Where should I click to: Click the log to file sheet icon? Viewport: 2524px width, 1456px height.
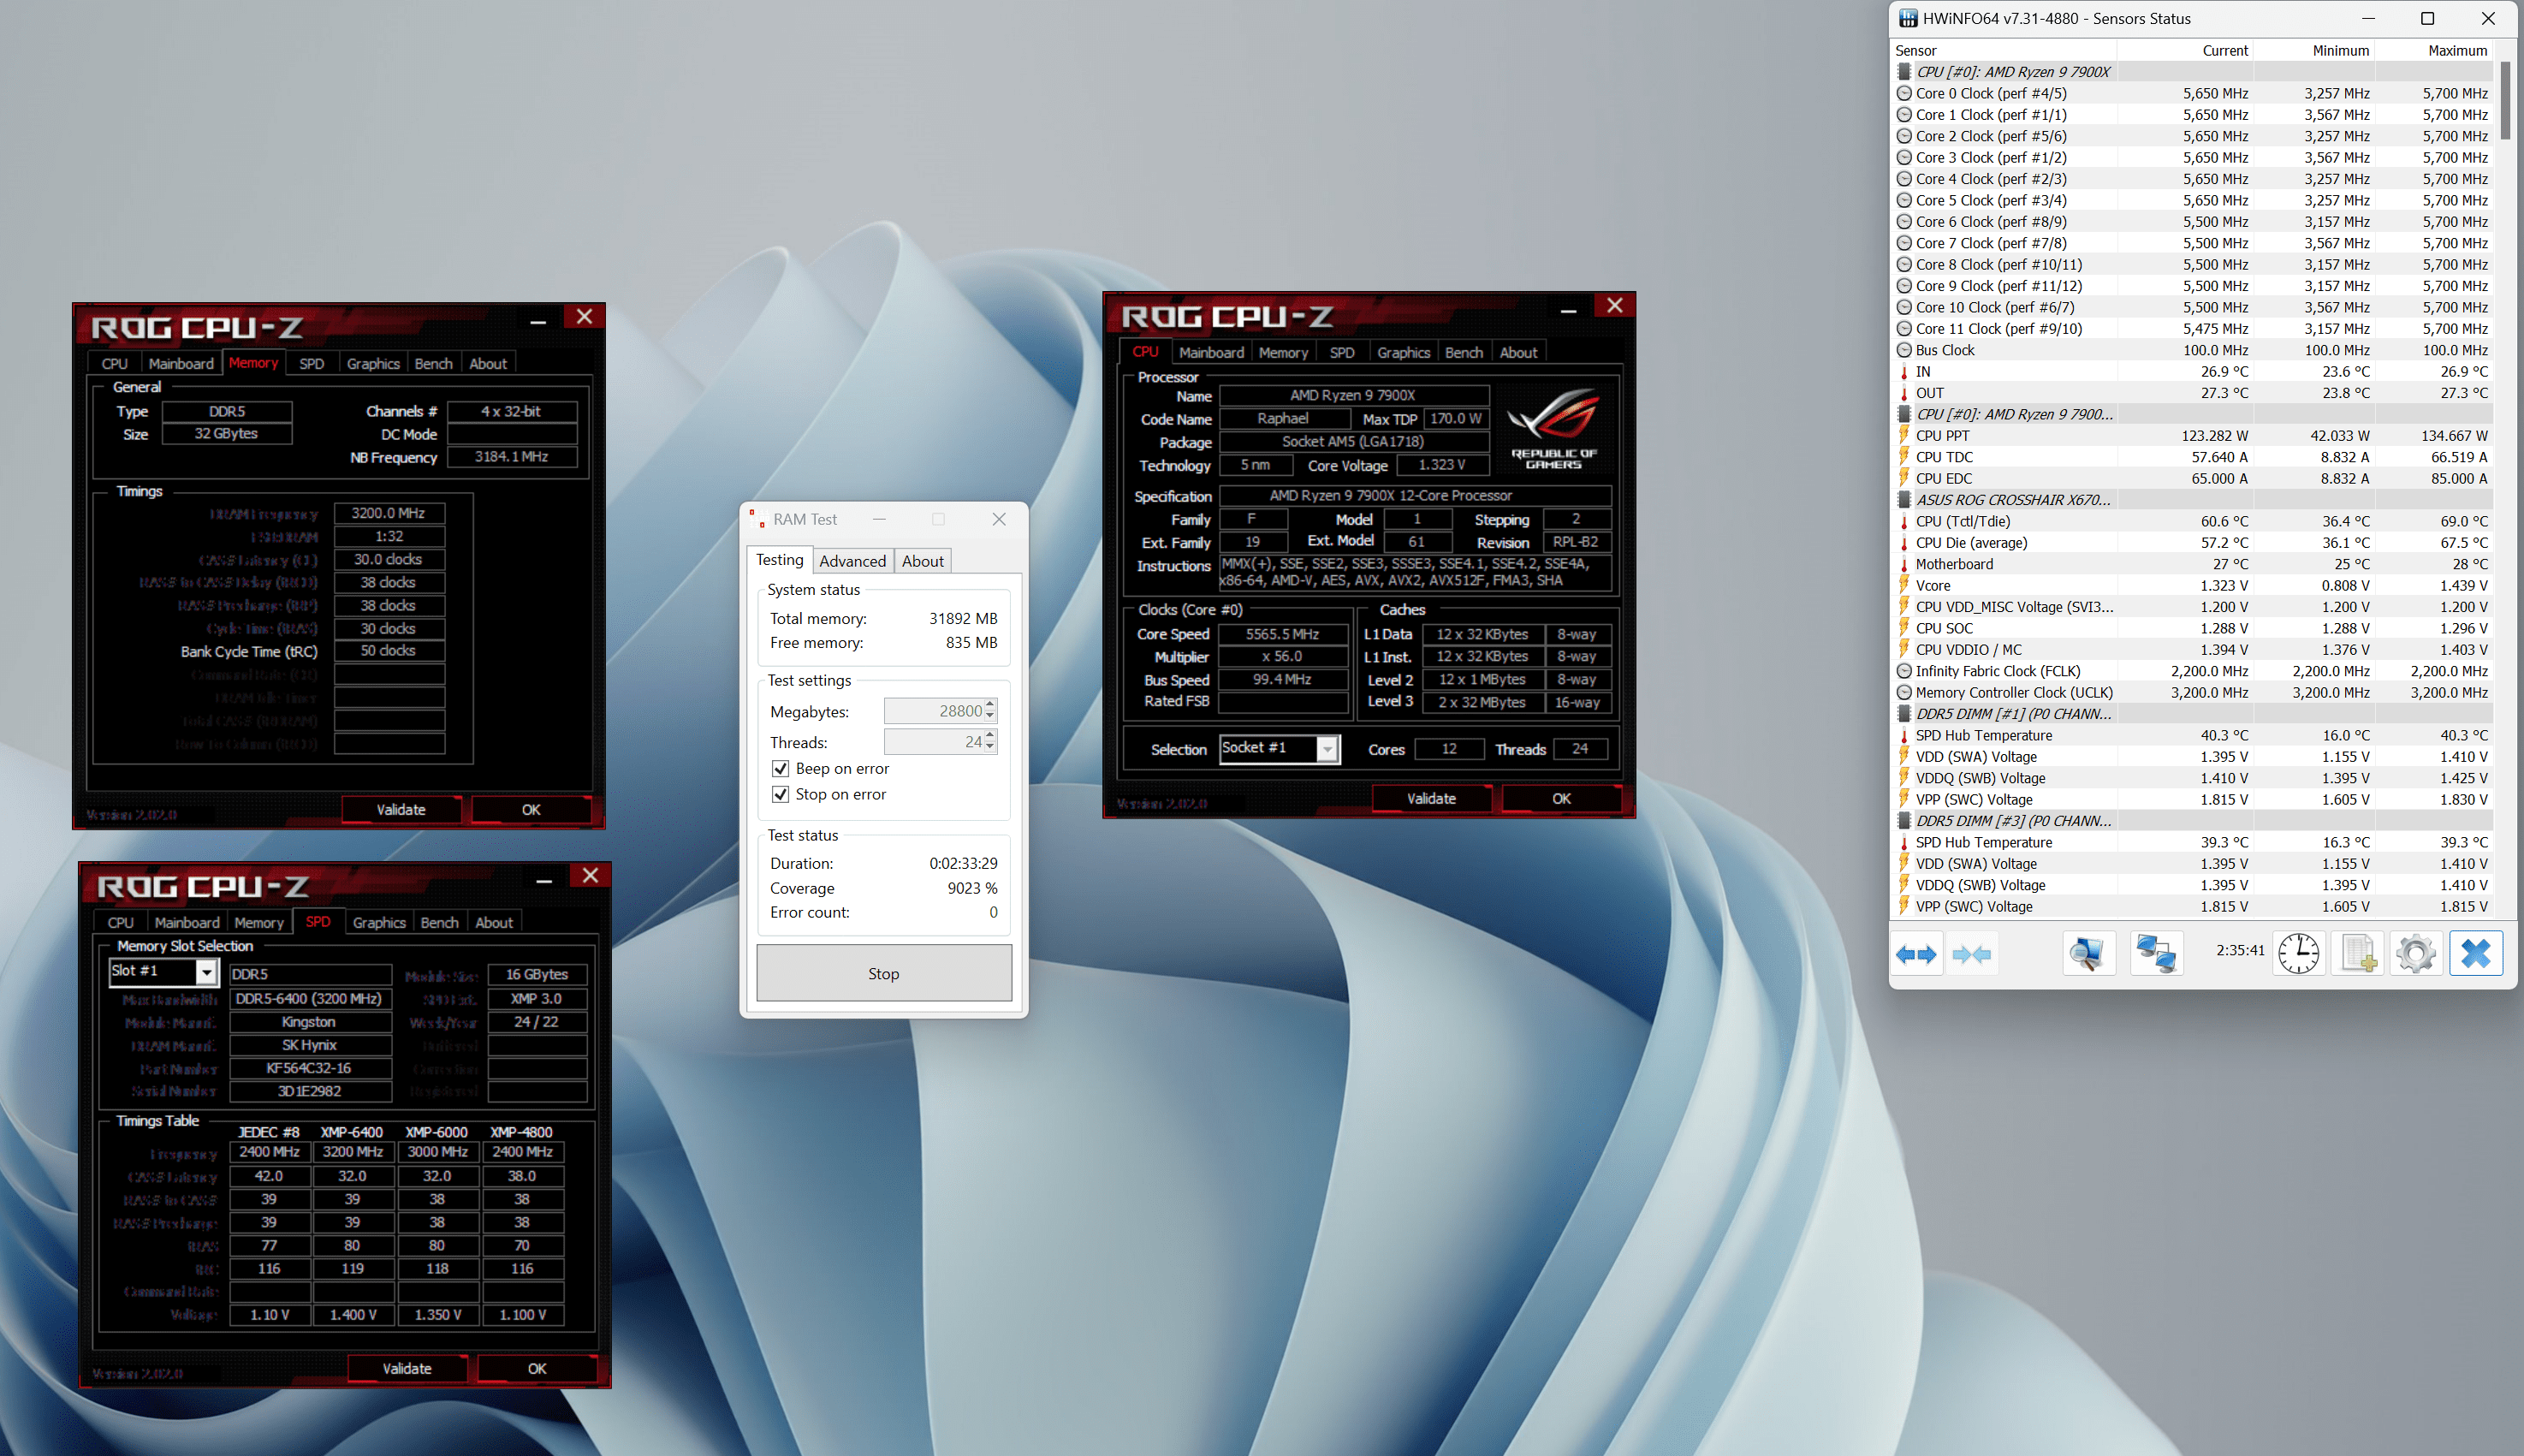(2358, 954)
